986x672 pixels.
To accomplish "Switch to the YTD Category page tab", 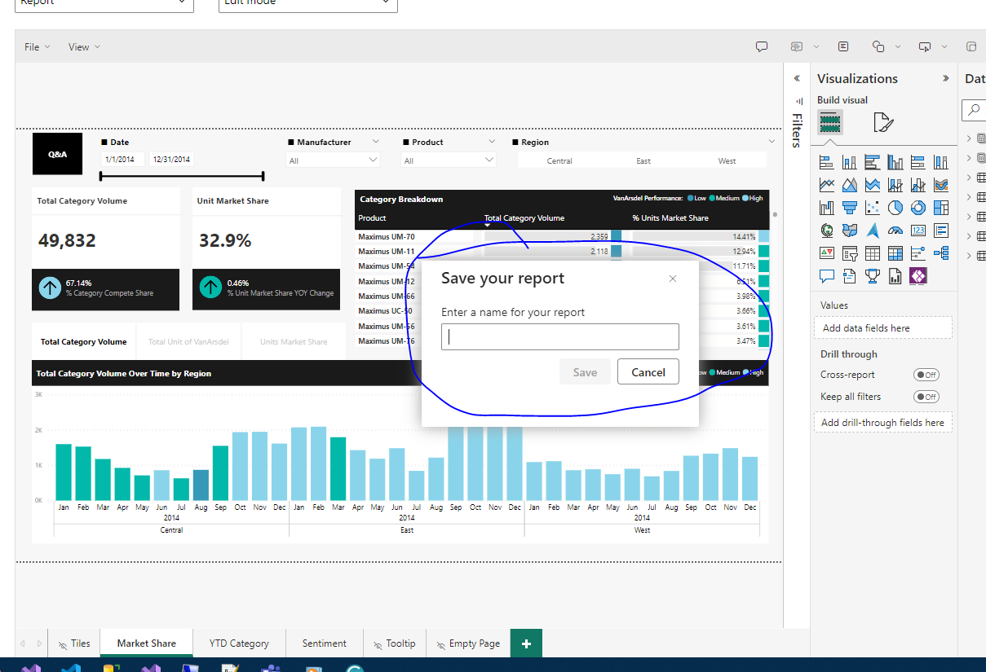I will (x=239, y=643).
